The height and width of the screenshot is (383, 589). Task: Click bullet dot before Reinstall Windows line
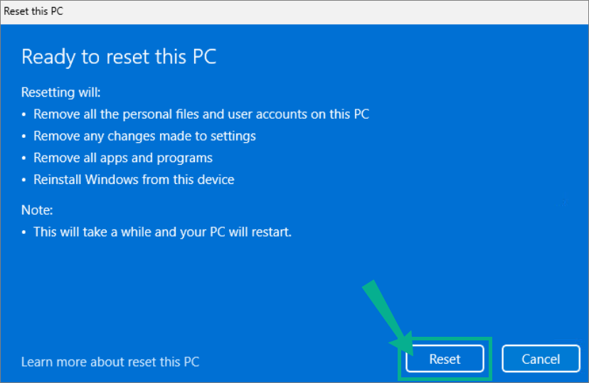click(23, 180)
